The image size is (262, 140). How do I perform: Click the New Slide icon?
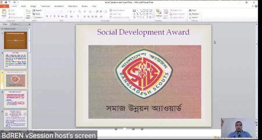28,13
